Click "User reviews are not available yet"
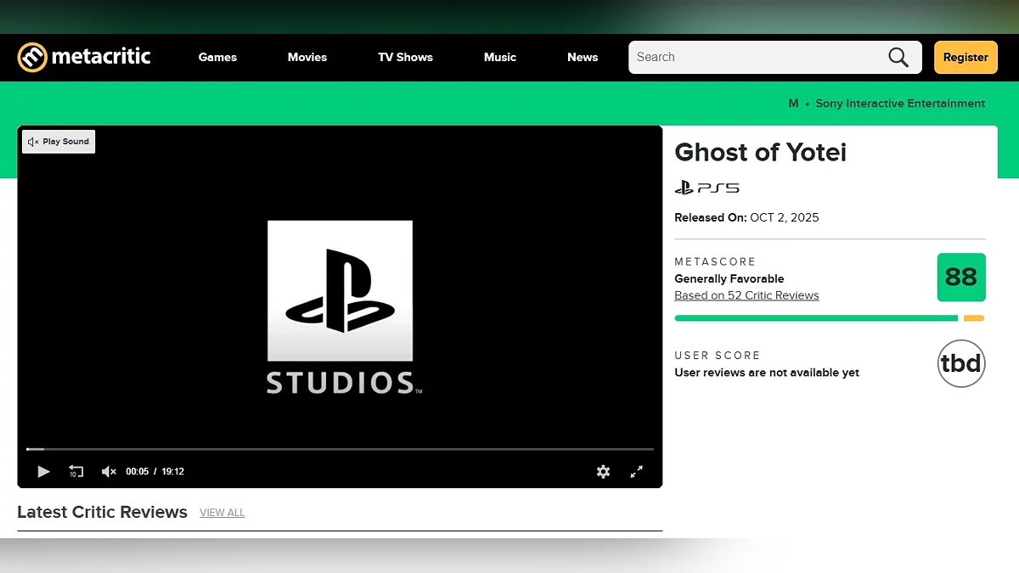Screen dimensions: 1019x573 point(767,373)
